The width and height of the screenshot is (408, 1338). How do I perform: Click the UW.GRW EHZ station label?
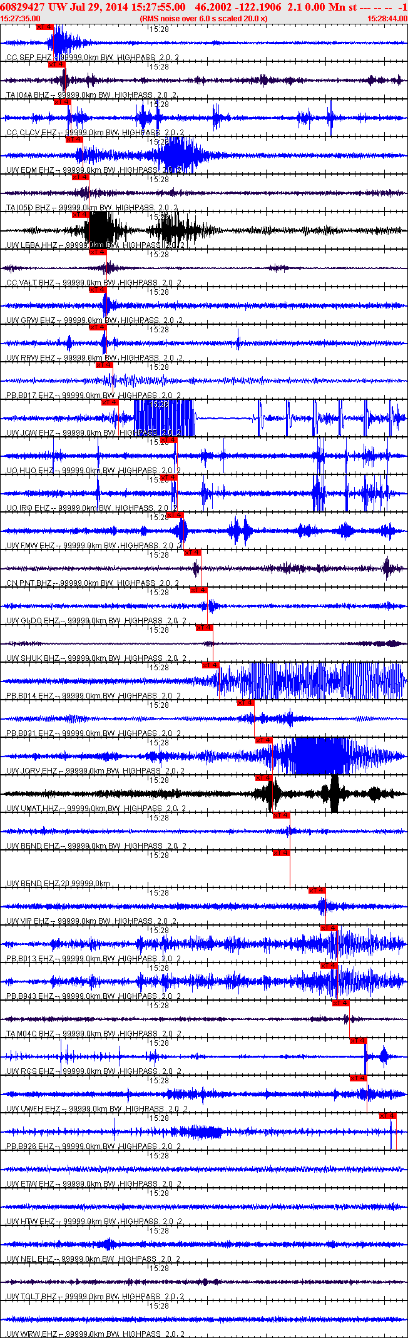[94, 320]
